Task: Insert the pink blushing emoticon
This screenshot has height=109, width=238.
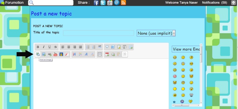Action: pyautogui.click(x=175, y=76)
